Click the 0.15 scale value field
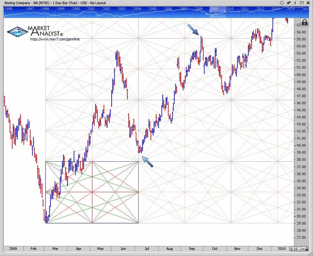 pyautogui.click(x=294, y=249)
